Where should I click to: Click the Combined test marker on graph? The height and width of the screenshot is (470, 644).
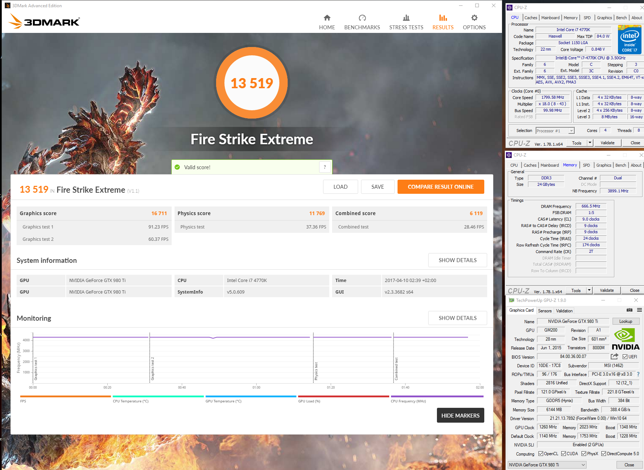point(396,369)
